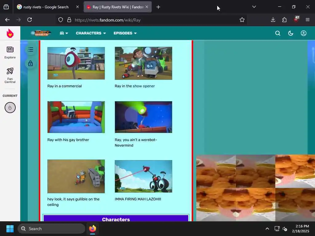Click the 'IMMA FIRING MAH LAZOH!!!' caption
315x236 pixels.
coord(138,199)
